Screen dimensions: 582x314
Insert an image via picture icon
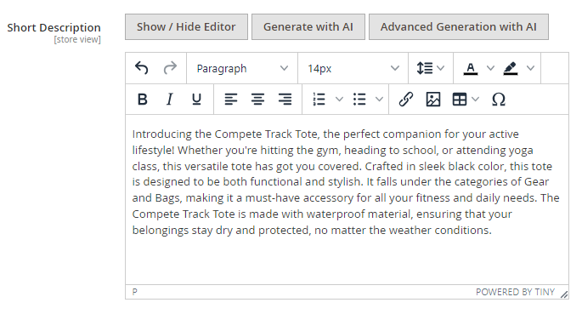[432, 100]
